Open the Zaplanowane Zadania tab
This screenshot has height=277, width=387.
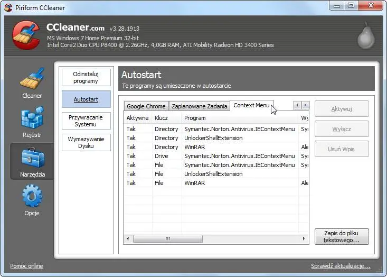tap(199, 106)
